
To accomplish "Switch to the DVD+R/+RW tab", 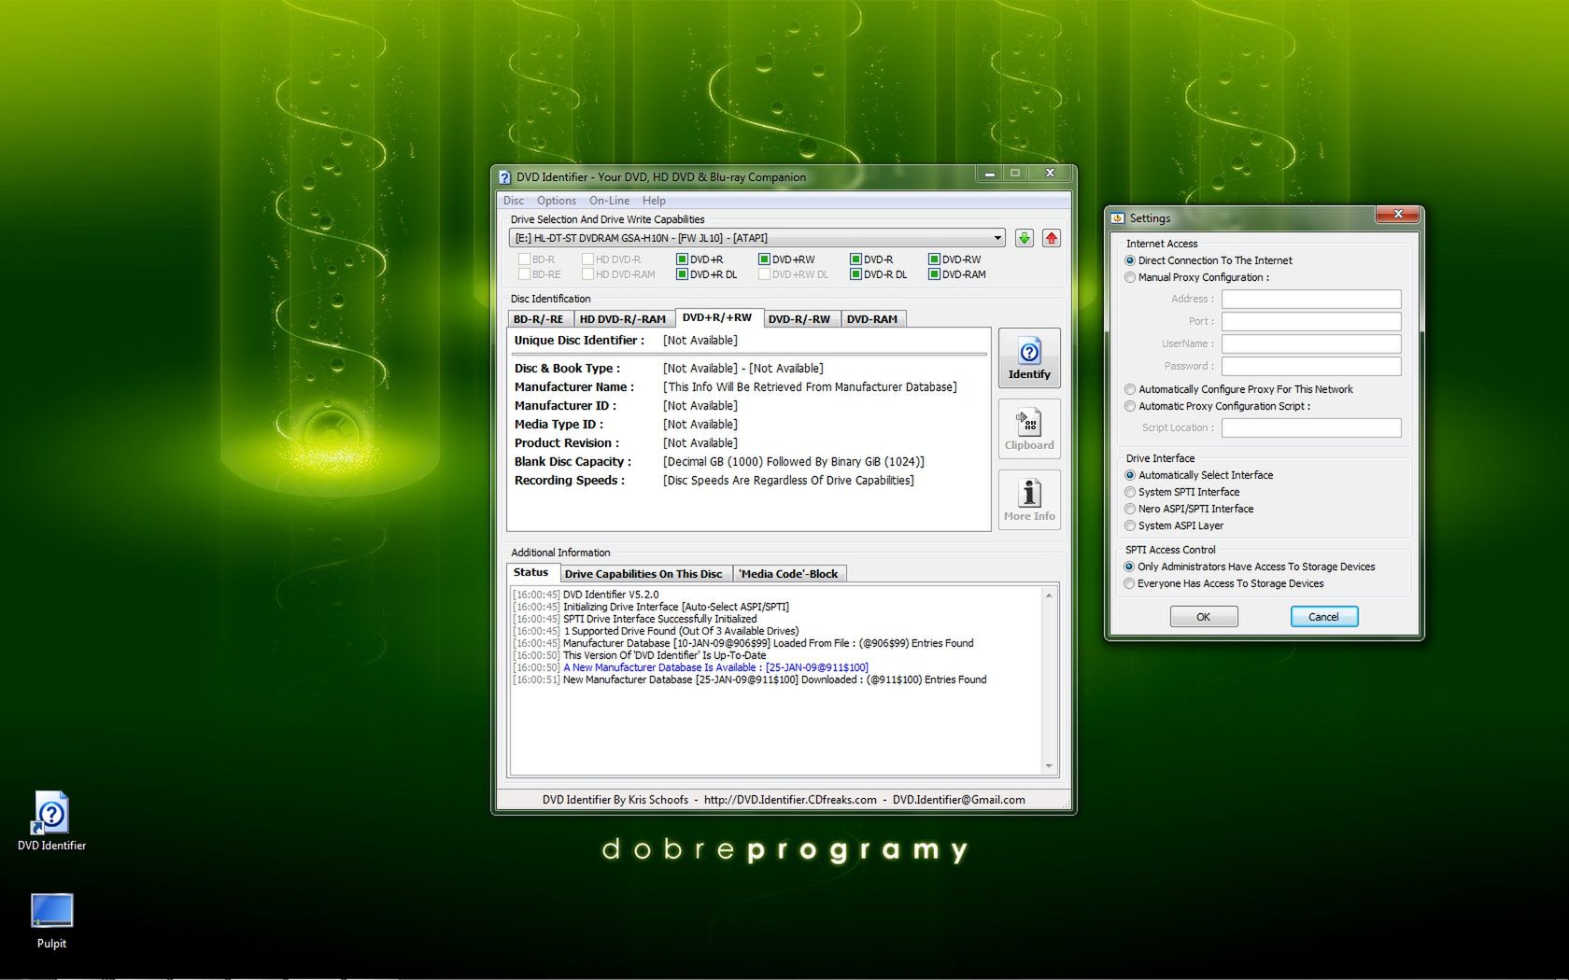I will coord(717,317).
